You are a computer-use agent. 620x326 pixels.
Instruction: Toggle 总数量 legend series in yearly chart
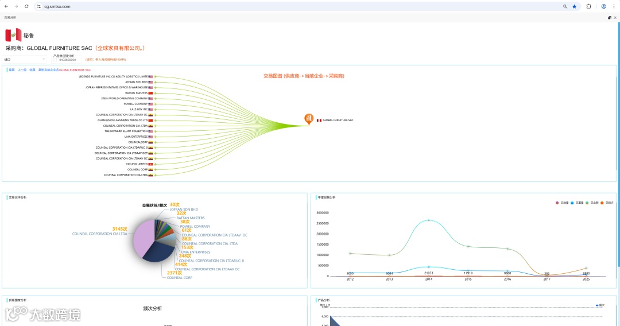tap(562, 203)
